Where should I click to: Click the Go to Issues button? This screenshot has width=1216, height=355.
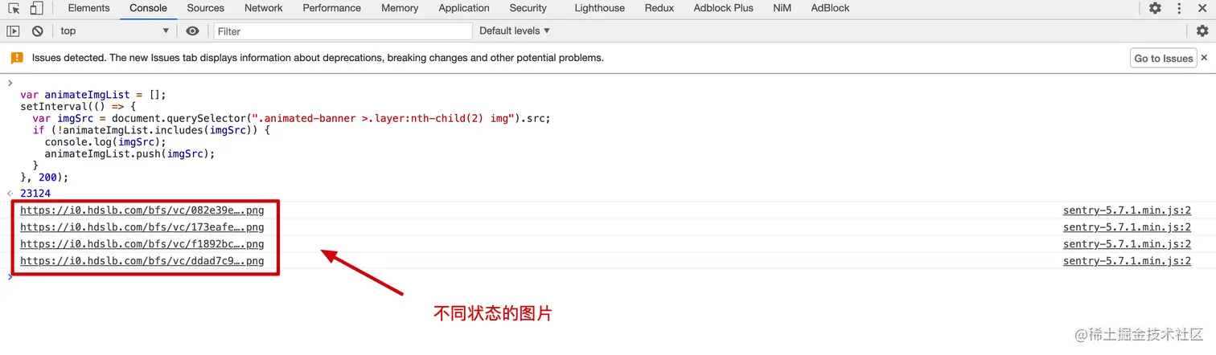[1163, 58]
